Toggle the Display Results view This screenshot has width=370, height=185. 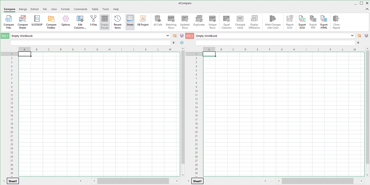pyautogui.click(x=105, y=22)
